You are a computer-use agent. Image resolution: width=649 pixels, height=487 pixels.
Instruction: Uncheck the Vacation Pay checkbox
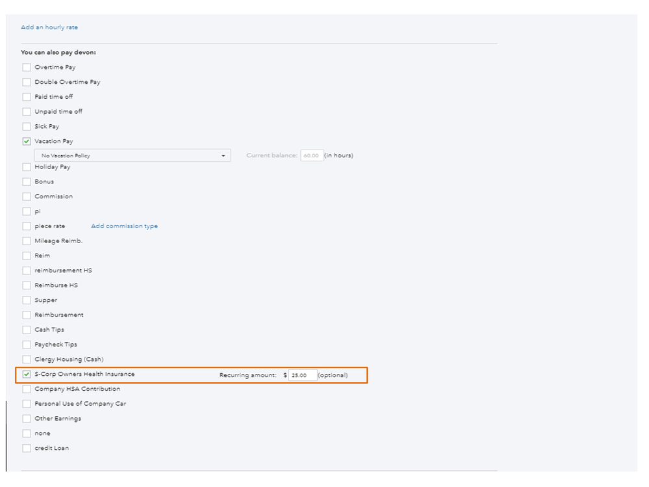[x=27, y=141]
